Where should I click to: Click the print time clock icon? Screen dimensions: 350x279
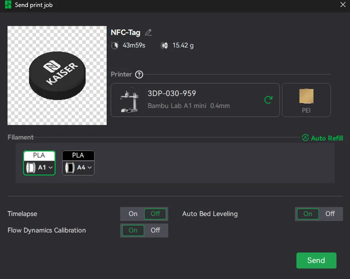point(115,46)
